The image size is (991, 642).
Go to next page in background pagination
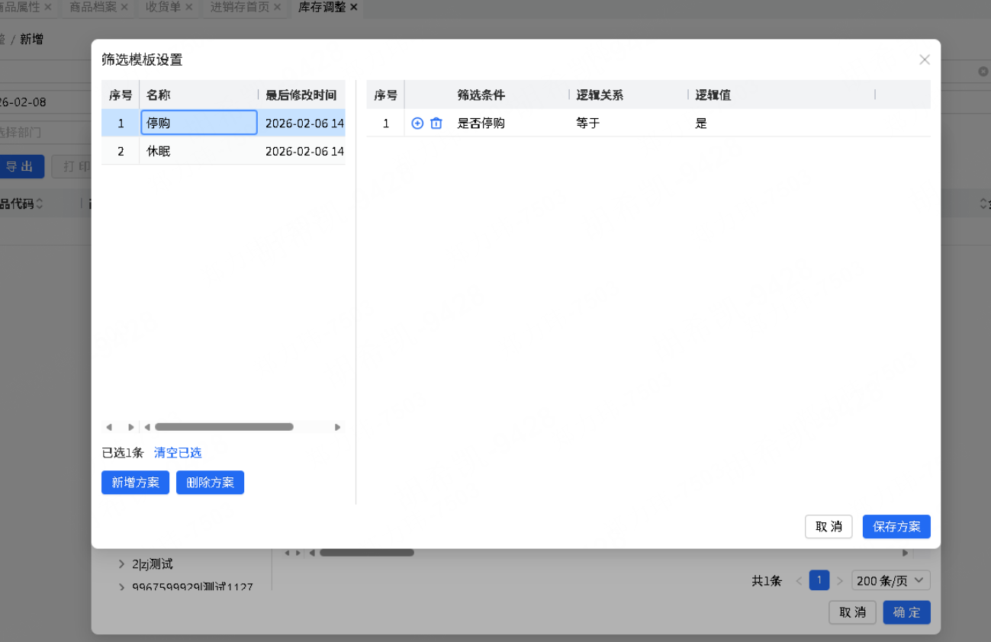point(840,581)
